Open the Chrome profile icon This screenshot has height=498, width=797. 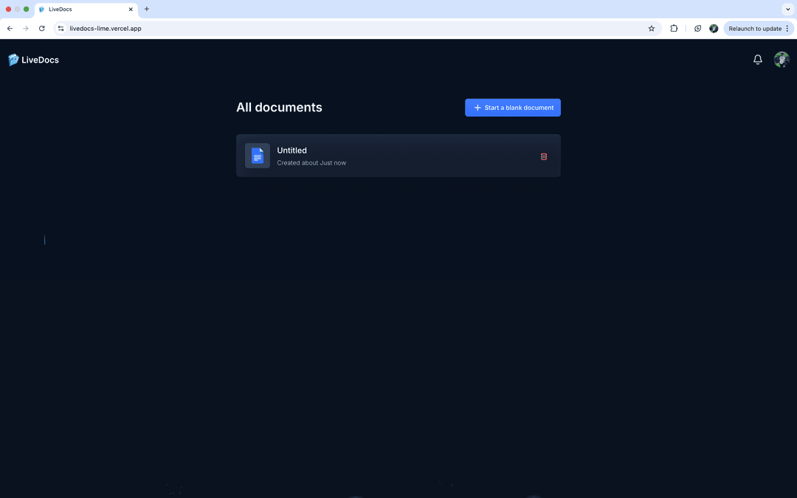pos(714,28)
